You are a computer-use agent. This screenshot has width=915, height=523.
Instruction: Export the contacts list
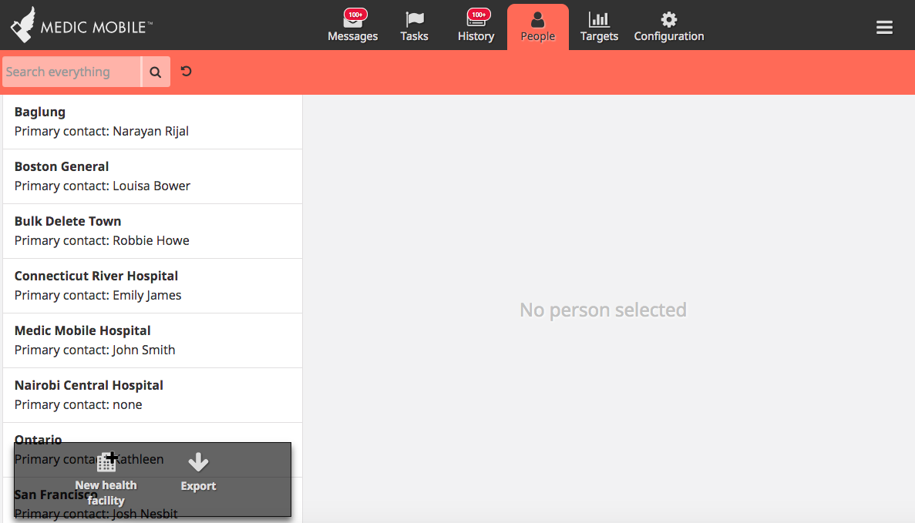[198, 471]
